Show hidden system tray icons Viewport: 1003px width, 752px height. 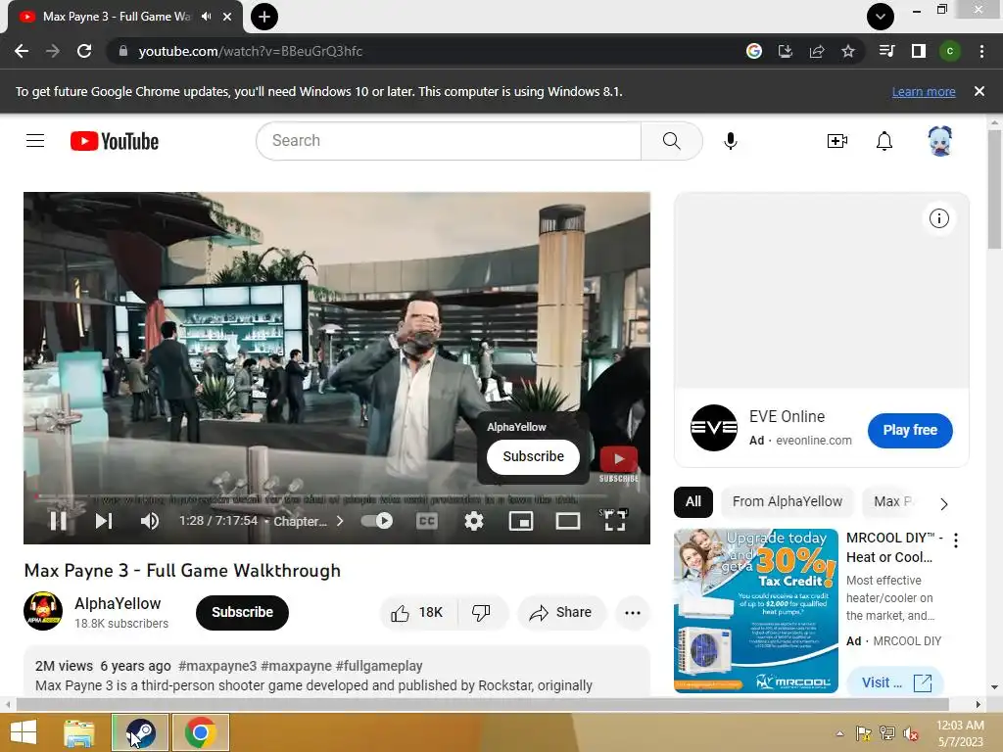click(839, 733)
